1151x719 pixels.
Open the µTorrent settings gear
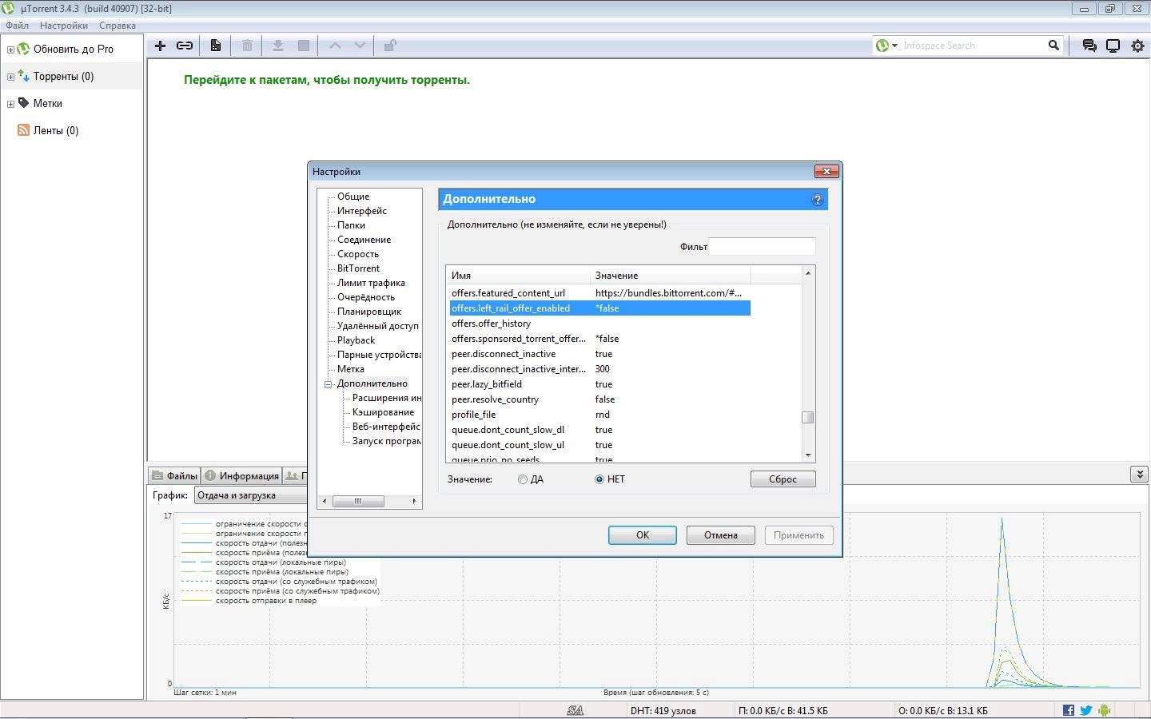click(x=1137, y=46)
